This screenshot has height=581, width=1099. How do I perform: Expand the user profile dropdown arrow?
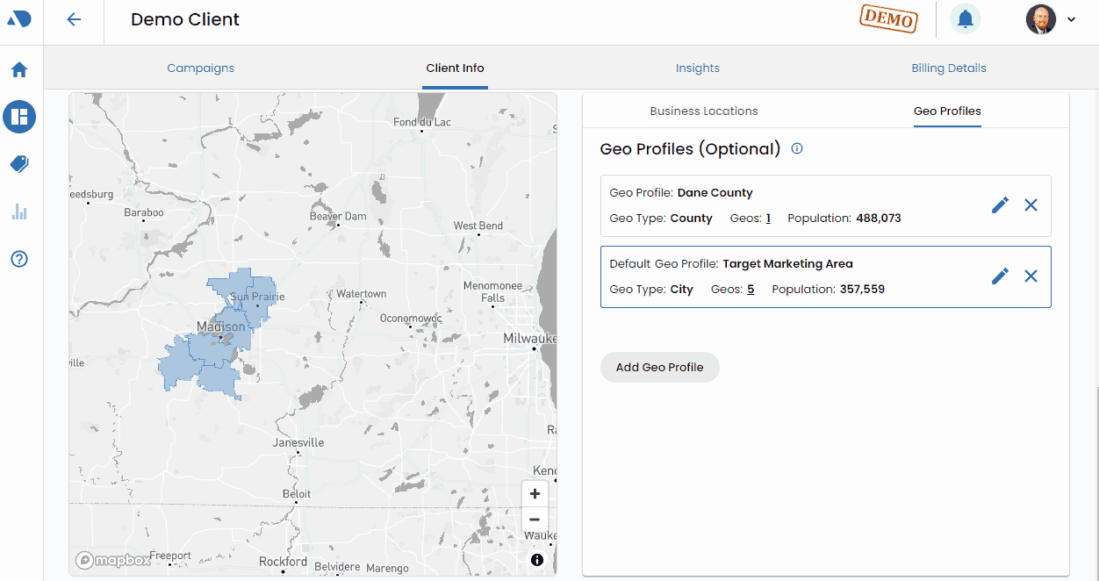(x=1071, y=19)
